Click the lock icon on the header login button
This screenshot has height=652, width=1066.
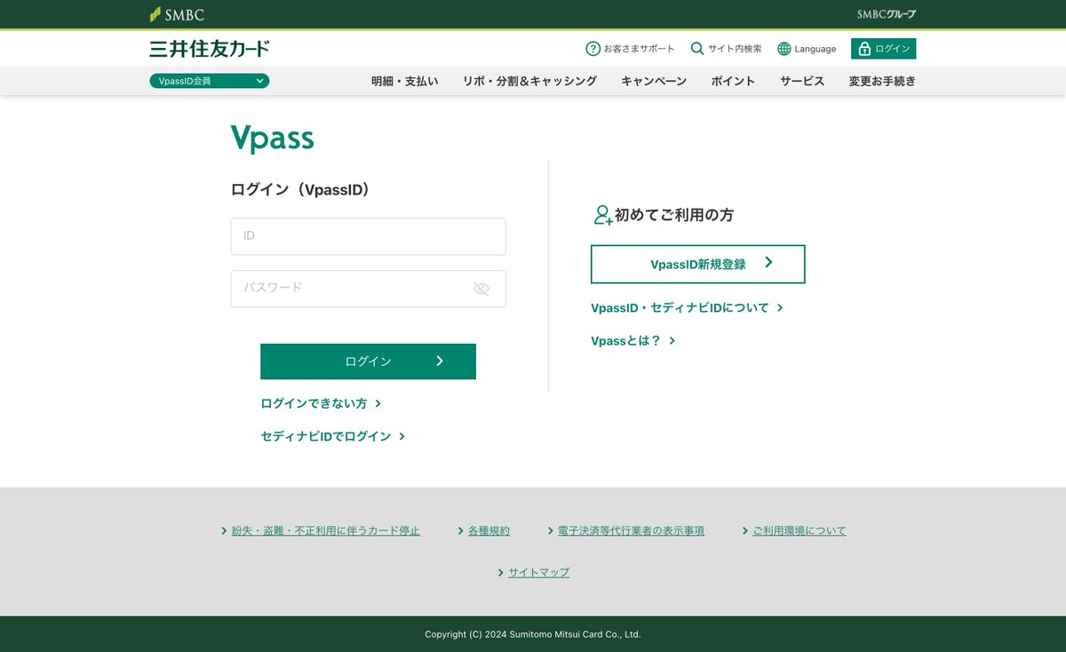pyautogui.click(x=864, y=49)
